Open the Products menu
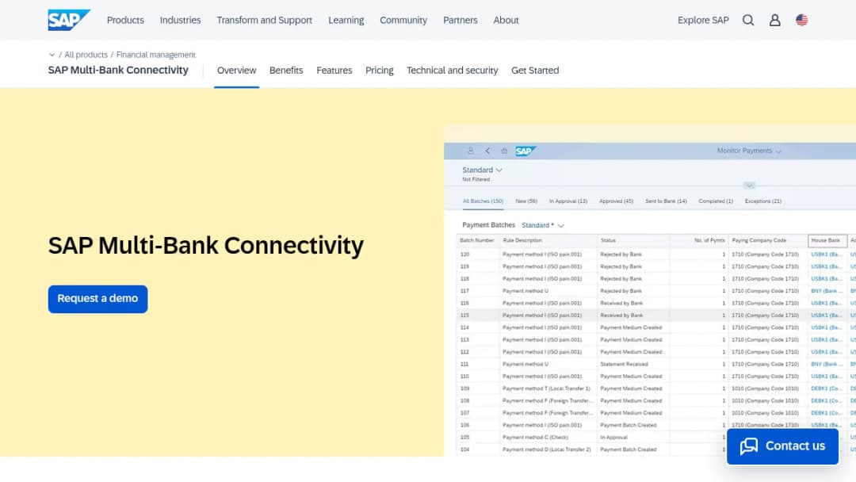The width and height of the screenshot is (856, 482). click(125, 20)
